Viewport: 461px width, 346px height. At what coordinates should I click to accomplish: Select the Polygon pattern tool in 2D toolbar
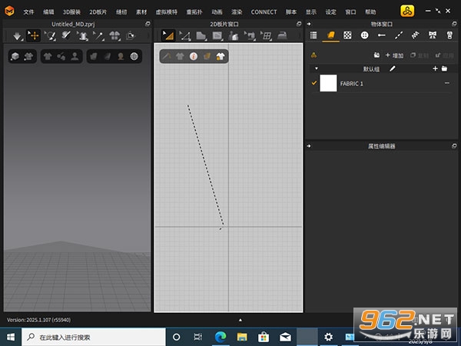click(184, 36)
